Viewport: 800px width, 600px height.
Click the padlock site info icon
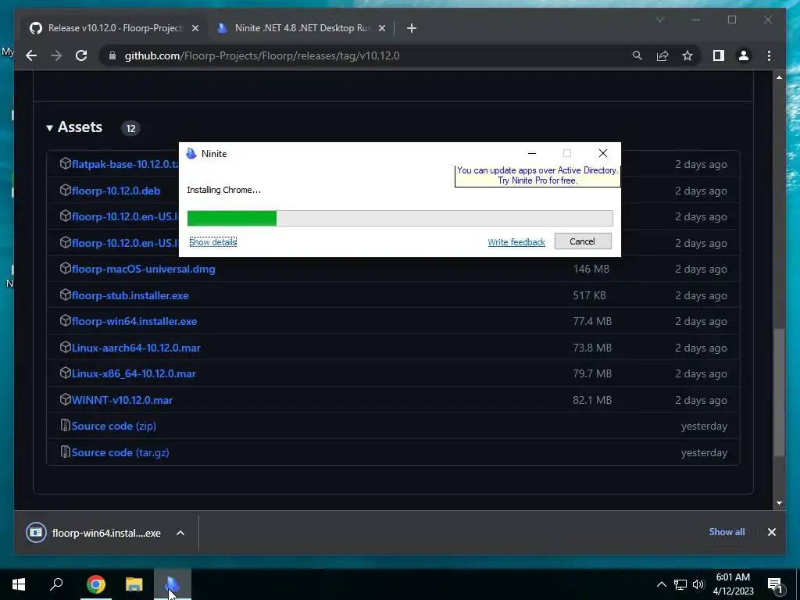click(x=112, y=55)
